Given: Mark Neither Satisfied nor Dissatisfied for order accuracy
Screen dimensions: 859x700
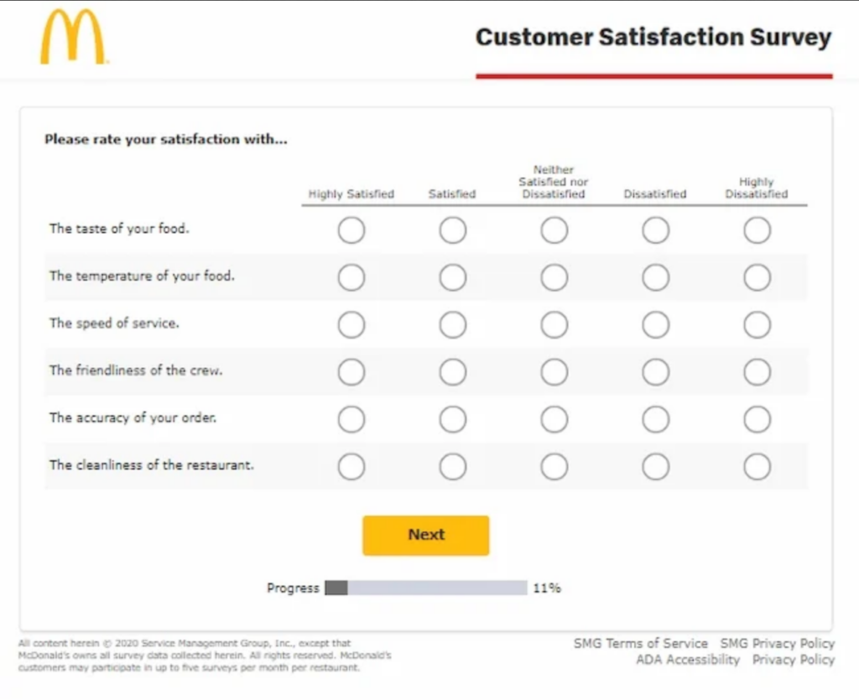Looking at the screenshot, I should [x=554, y=419].
